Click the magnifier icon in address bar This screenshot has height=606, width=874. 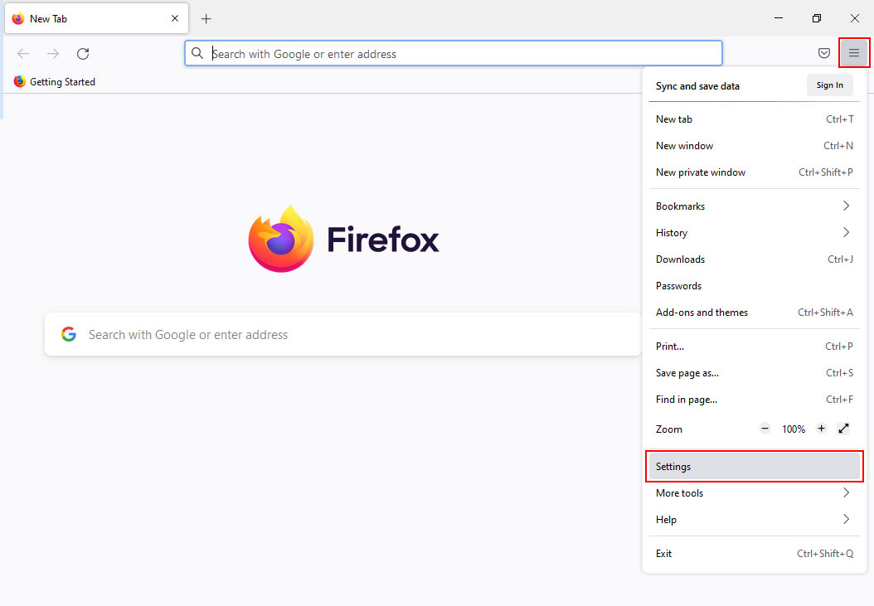(197, 54)
